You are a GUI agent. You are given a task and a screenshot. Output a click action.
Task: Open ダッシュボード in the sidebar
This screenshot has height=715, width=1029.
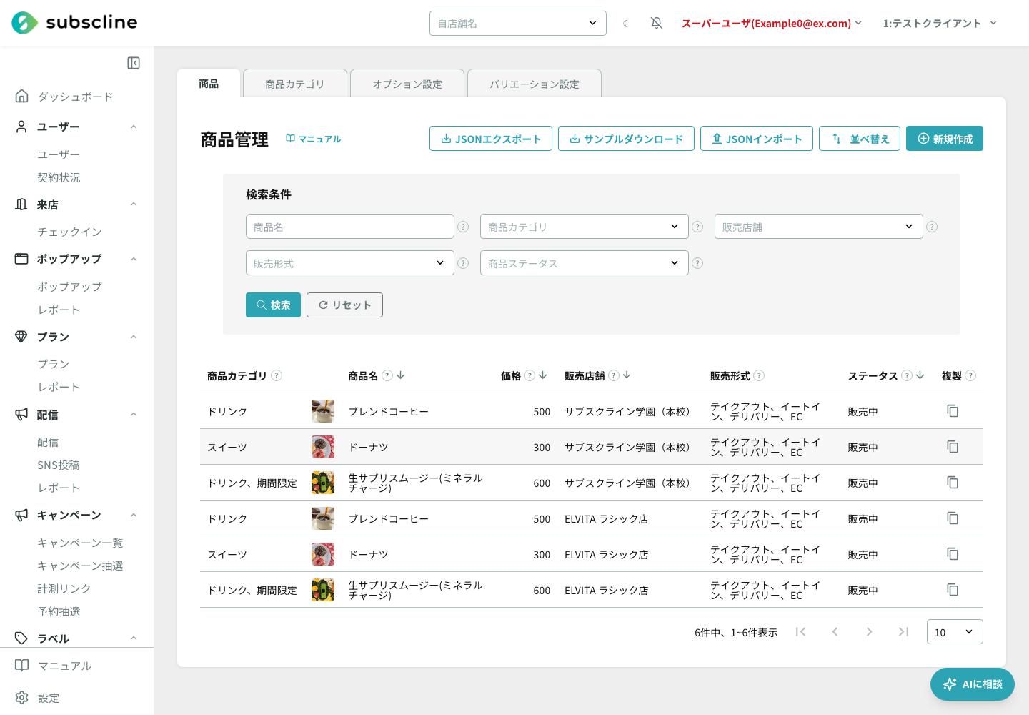[x=75, y=97]
